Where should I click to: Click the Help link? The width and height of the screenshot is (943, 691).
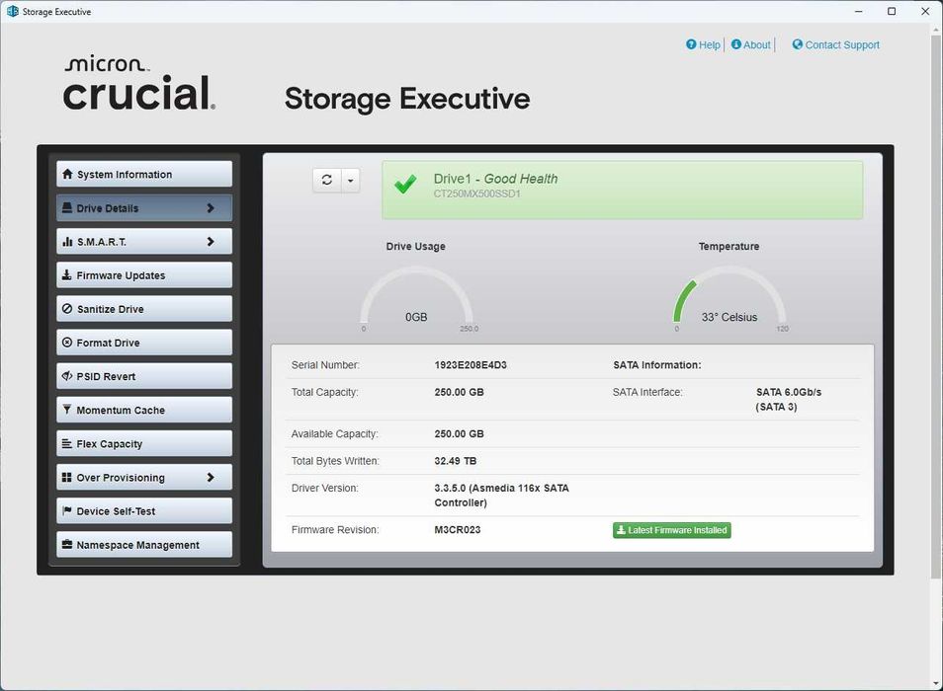(x=709, y=45)
